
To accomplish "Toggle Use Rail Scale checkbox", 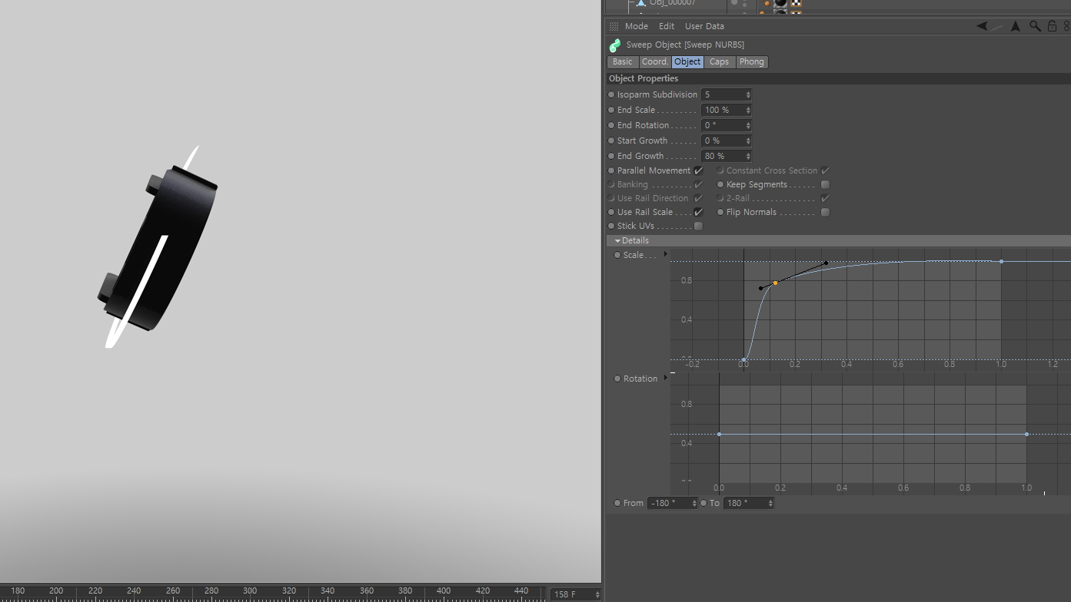I will coord(698,212).
